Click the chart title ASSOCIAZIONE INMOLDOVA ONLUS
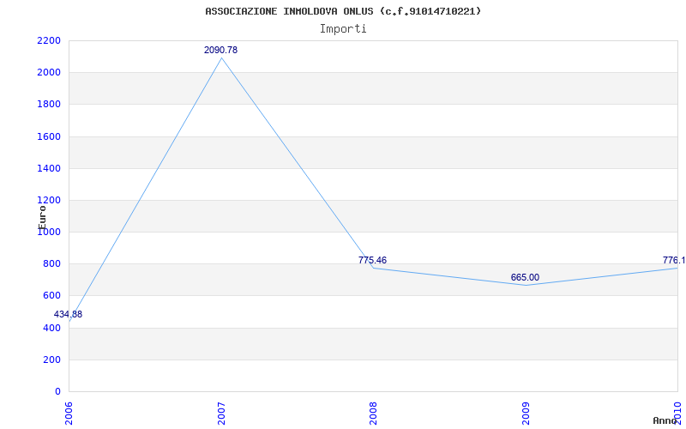The width and height of the screenshot is (686, 429). click(x=343, y=11)
